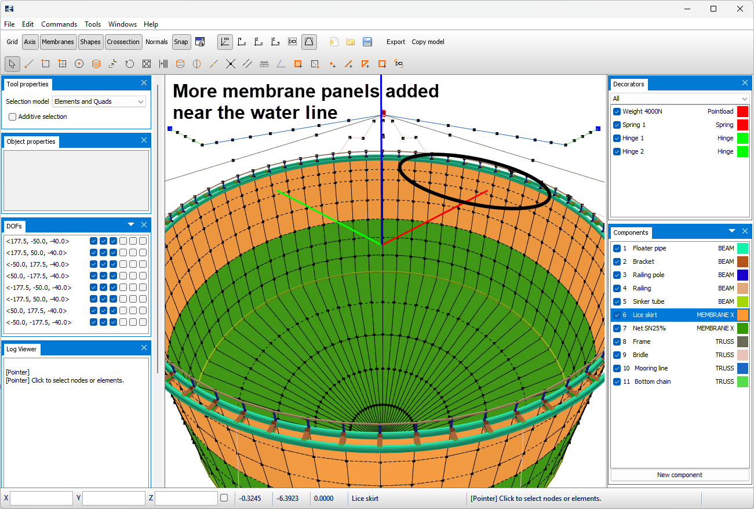The width and height of the screenshot is (754, 509).
Task: Click the save floppy disk icon
Action: pos(367,42)
